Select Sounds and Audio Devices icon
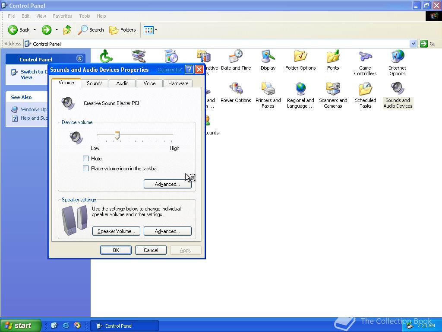Viewport: 442px width, 332px height. click(x=398, y=95)
